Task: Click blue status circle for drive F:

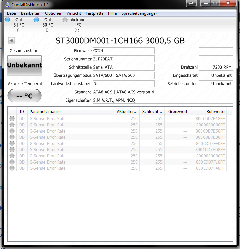Action: click(7, 20)
